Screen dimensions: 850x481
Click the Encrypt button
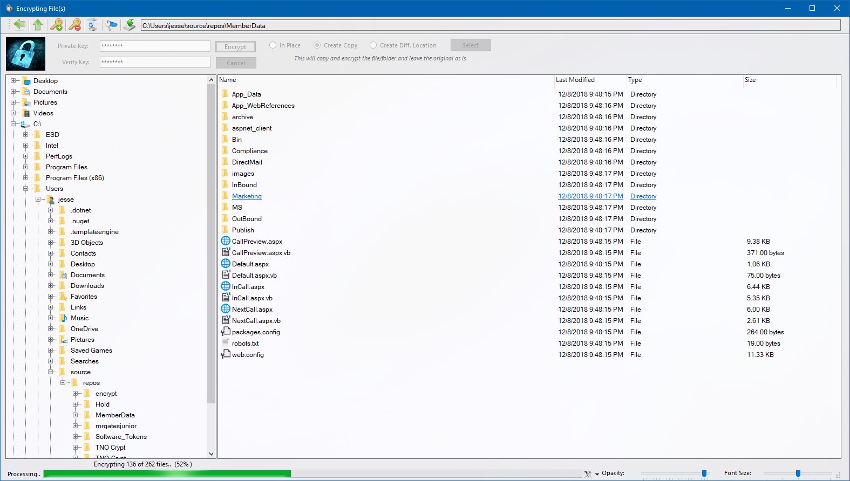235,47
